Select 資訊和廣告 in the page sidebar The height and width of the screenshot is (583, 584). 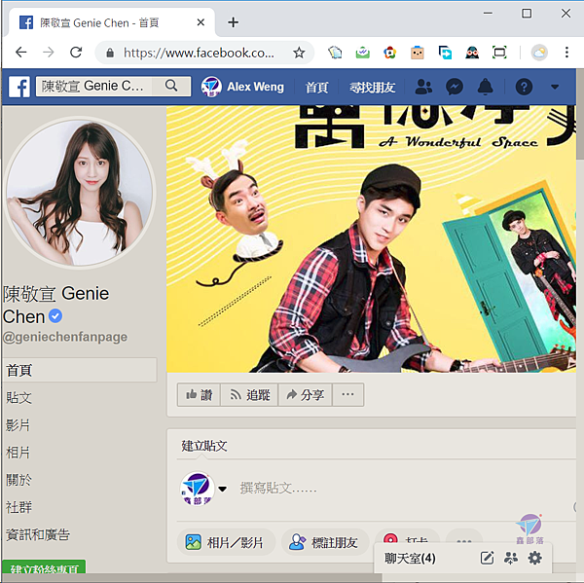[38, 534]
